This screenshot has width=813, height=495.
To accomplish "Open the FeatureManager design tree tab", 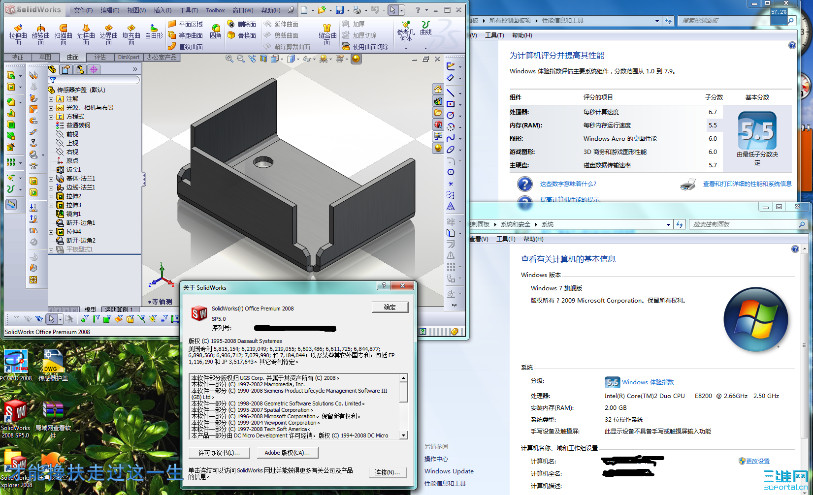I will [52, 69].
